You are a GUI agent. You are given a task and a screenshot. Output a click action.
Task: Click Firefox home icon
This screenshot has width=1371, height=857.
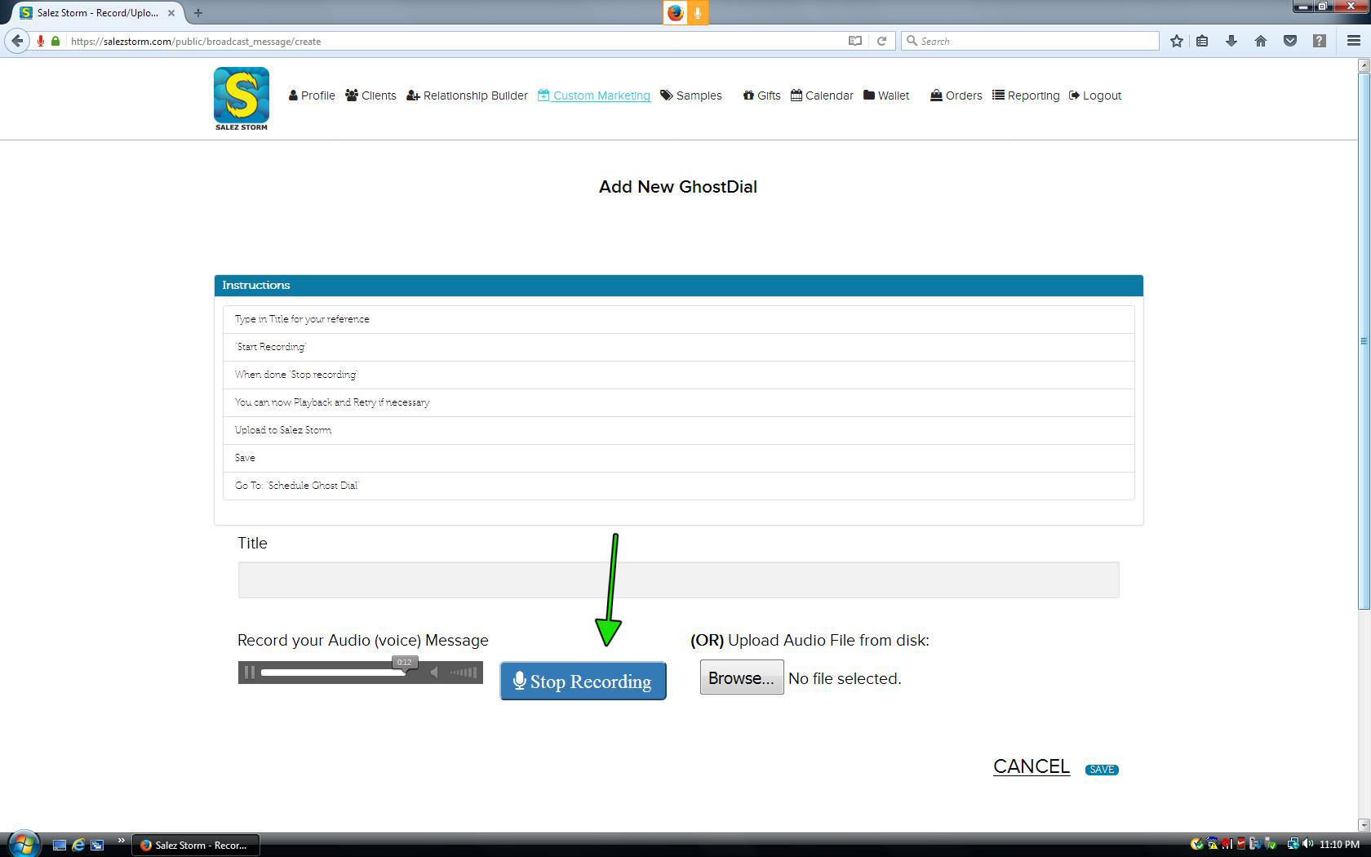click(x=1260, y=41)
